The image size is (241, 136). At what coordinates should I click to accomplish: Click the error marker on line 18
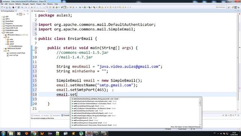click(x=32, y=94)
